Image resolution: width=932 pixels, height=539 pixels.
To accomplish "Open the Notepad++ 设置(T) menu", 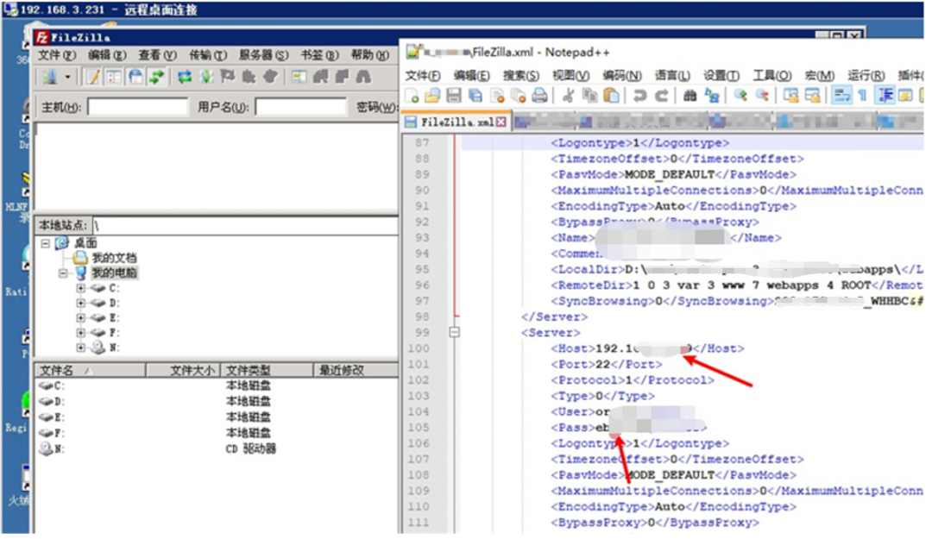I will point(721,76).
